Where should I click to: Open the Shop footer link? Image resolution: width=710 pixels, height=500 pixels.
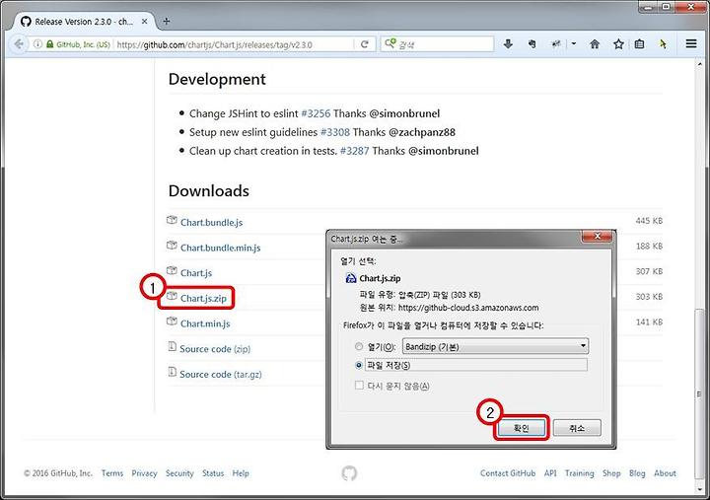611,473
